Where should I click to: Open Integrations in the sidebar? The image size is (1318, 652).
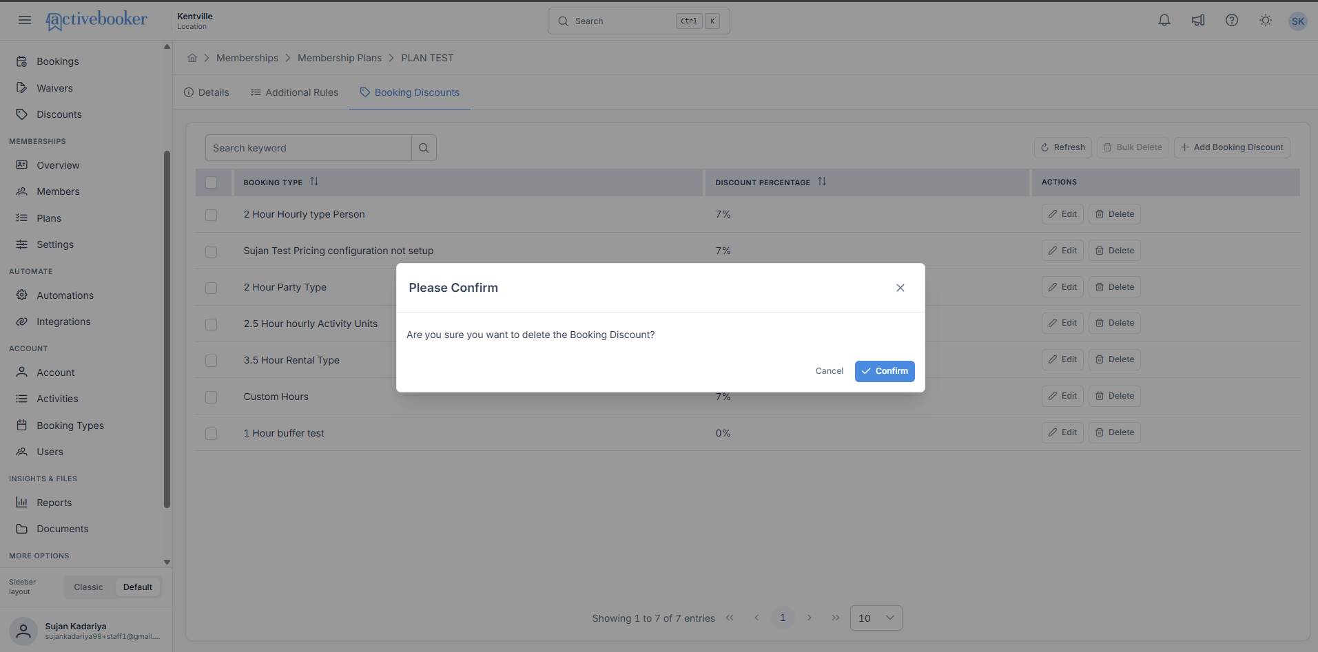pyautogui.click(x=63, y=322)
